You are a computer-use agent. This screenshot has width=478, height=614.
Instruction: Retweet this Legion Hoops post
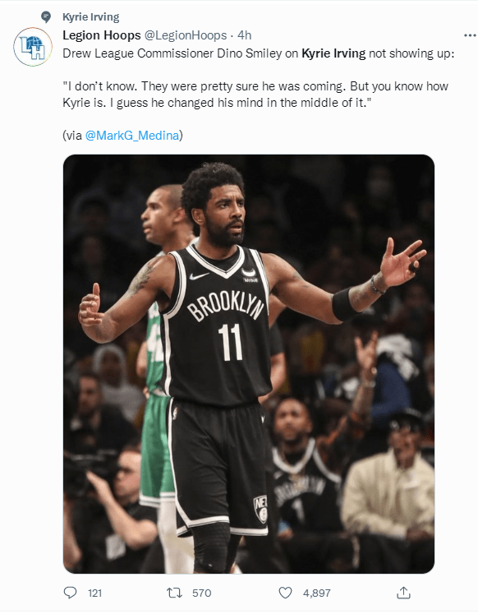174,593
